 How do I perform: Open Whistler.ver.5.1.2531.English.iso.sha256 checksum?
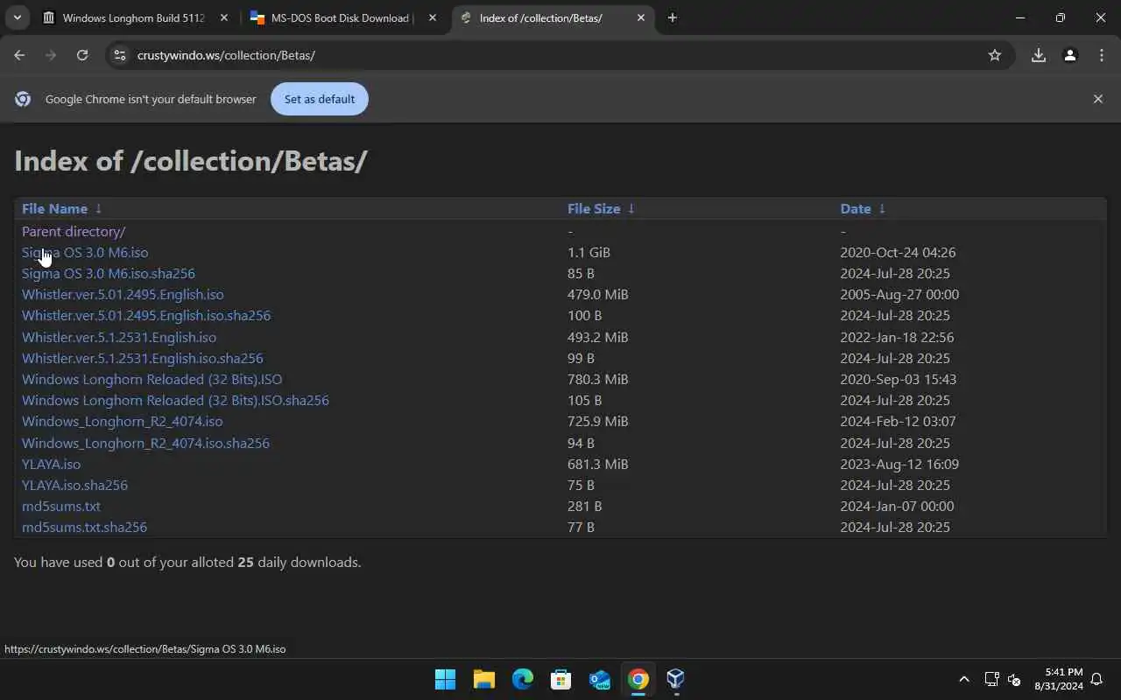point(143,358)
